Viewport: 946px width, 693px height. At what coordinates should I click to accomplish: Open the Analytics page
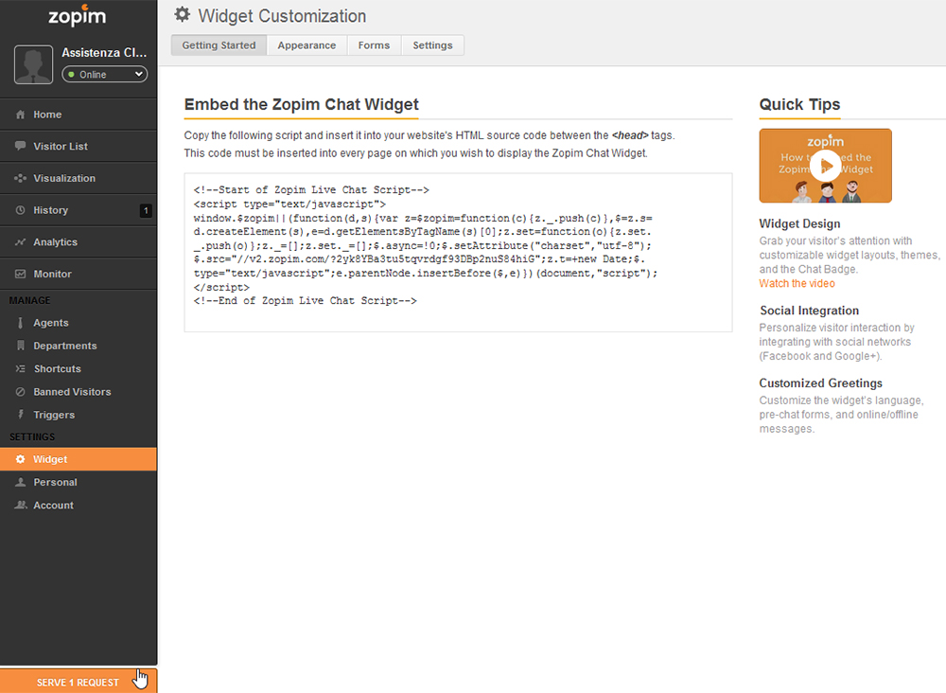[79, 242]
